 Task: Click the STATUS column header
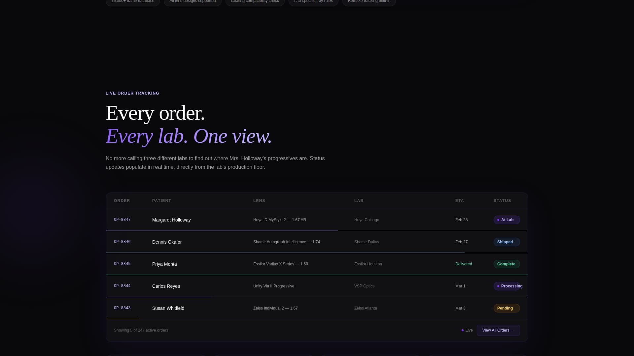point(502,201)
